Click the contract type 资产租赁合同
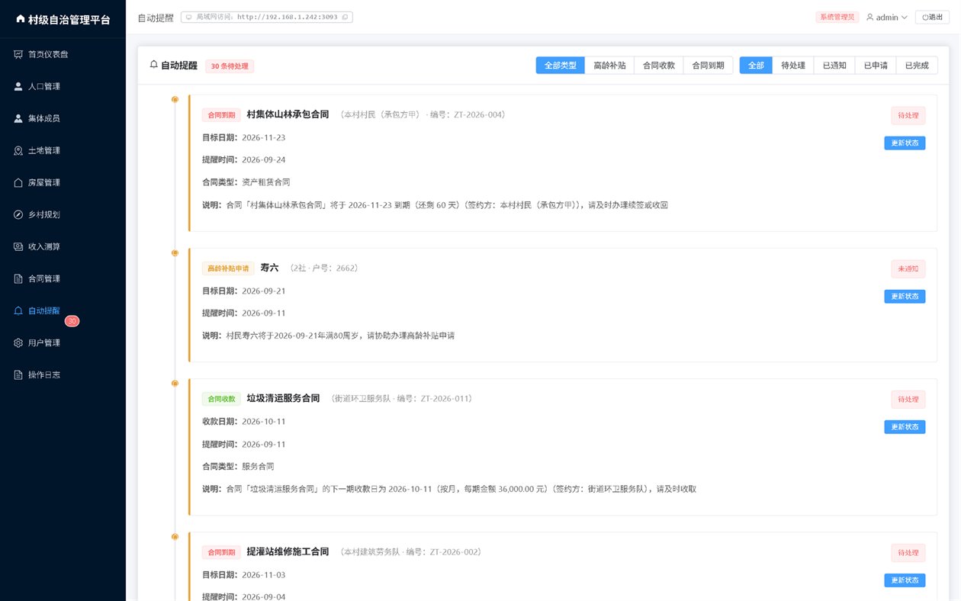This screenshot has height=601, width=961. 266,182
